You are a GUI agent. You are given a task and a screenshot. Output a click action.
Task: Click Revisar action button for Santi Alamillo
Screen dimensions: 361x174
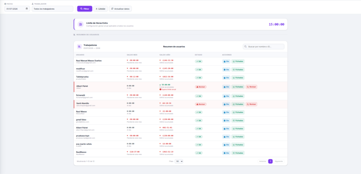(x=251, y=104)
